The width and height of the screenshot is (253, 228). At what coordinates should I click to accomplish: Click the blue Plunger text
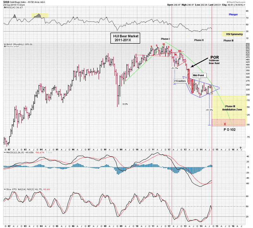coord(233,15)
